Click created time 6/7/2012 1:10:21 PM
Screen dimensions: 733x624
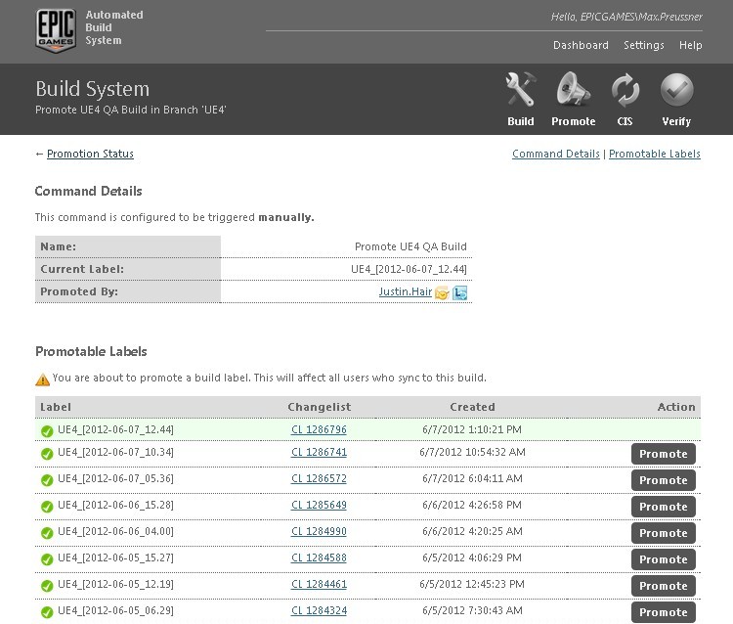click(x=472, y=429)
